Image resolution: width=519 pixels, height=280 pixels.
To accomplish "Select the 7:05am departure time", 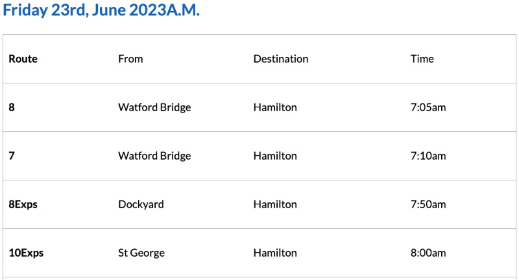I will point(428,107).
